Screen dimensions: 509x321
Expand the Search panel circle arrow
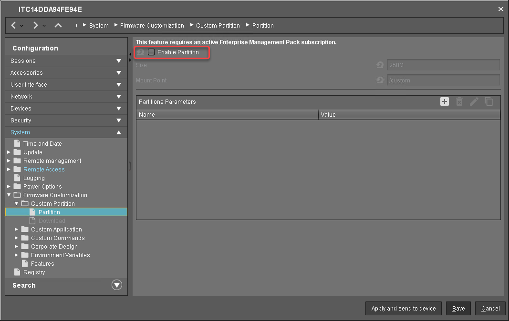pos(117,285)
